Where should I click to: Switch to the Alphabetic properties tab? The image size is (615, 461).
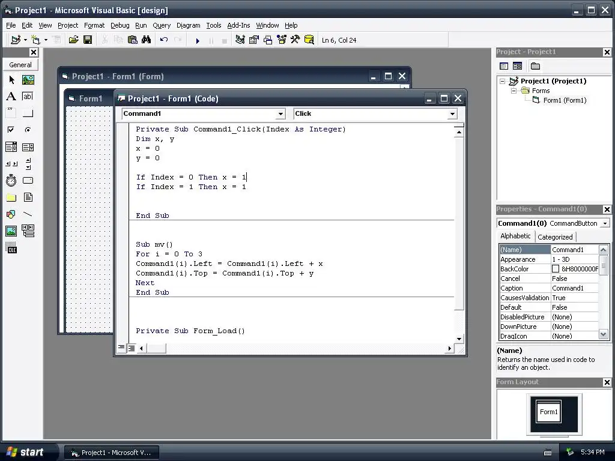click(515, 236)
